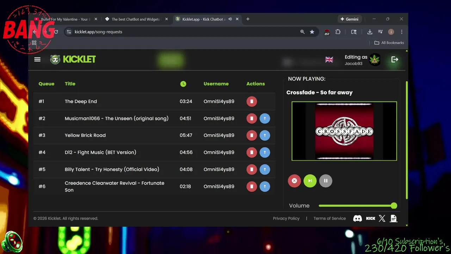The image size is (451, 254).
Task: Delete Musicman1066 The Unseen request
Action: coord(252,119)
